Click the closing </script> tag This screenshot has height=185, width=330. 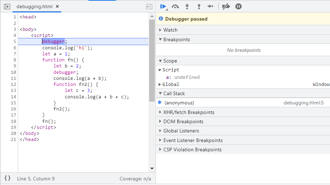pyautogui.click(x=43, y=127)
